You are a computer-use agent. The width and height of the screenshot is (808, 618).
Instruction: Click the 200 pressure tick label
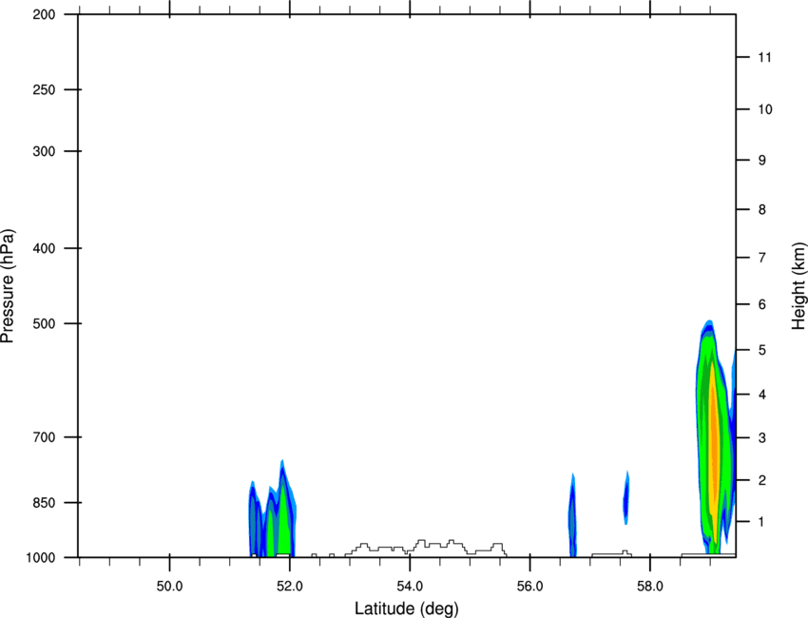coord(45,14)
